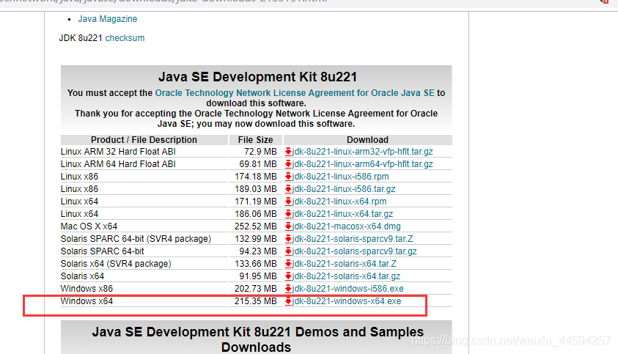Select the 'Linux ARM 32 Hard Float ABI' cell
The image size is (618, 354).
(144, 152)
